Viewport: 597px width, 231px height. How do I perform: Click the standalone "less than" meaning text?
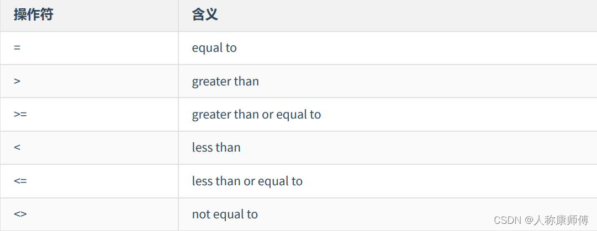(216, 148)
